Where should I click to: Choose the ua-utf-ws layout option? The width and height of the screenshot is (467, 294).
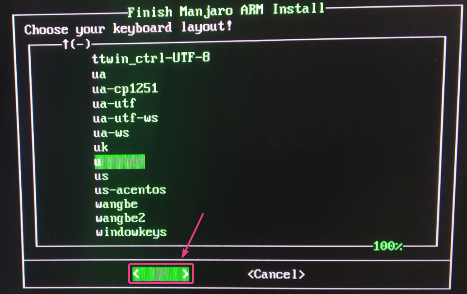click(x=126, y=118)
